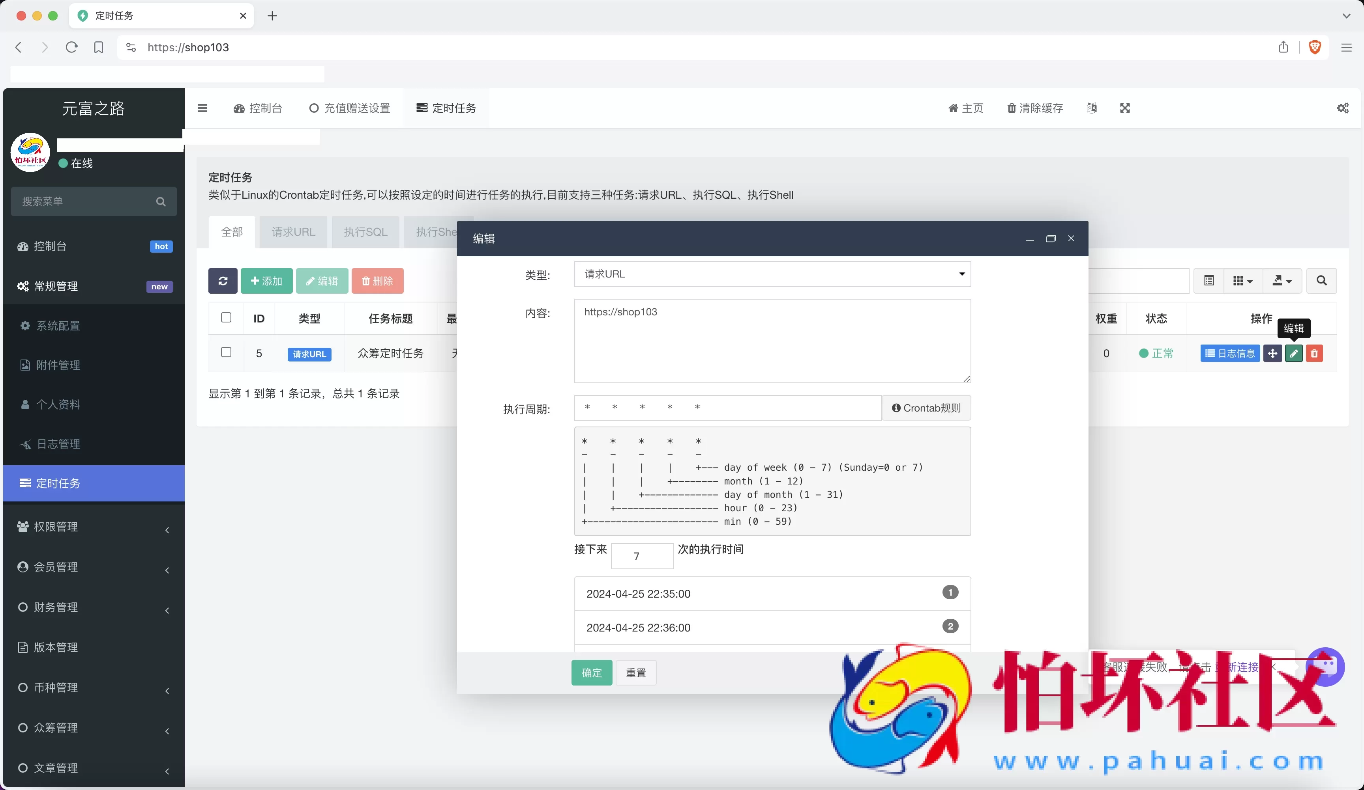Tick the checkbox for the 众筹定时任务 row
The image size is (1364, 790).
click(226, 352)
